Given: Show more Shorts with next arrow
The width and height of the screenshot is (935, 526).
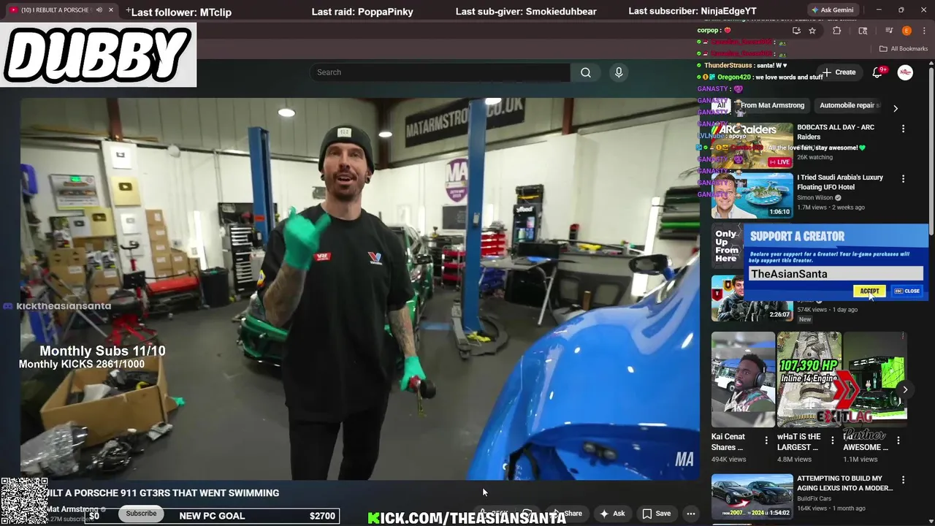Looking at the screenshot, I should pos(905,389).
